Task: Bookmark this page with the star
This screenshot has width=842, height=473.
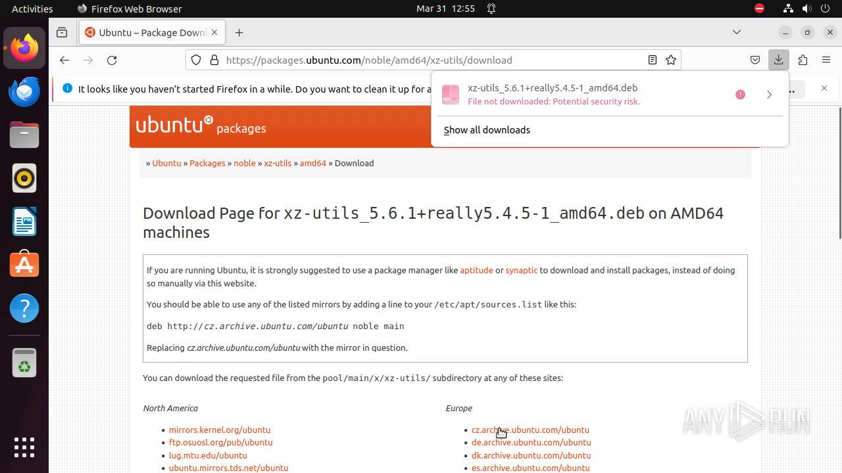Action: [x=671, y=60]
